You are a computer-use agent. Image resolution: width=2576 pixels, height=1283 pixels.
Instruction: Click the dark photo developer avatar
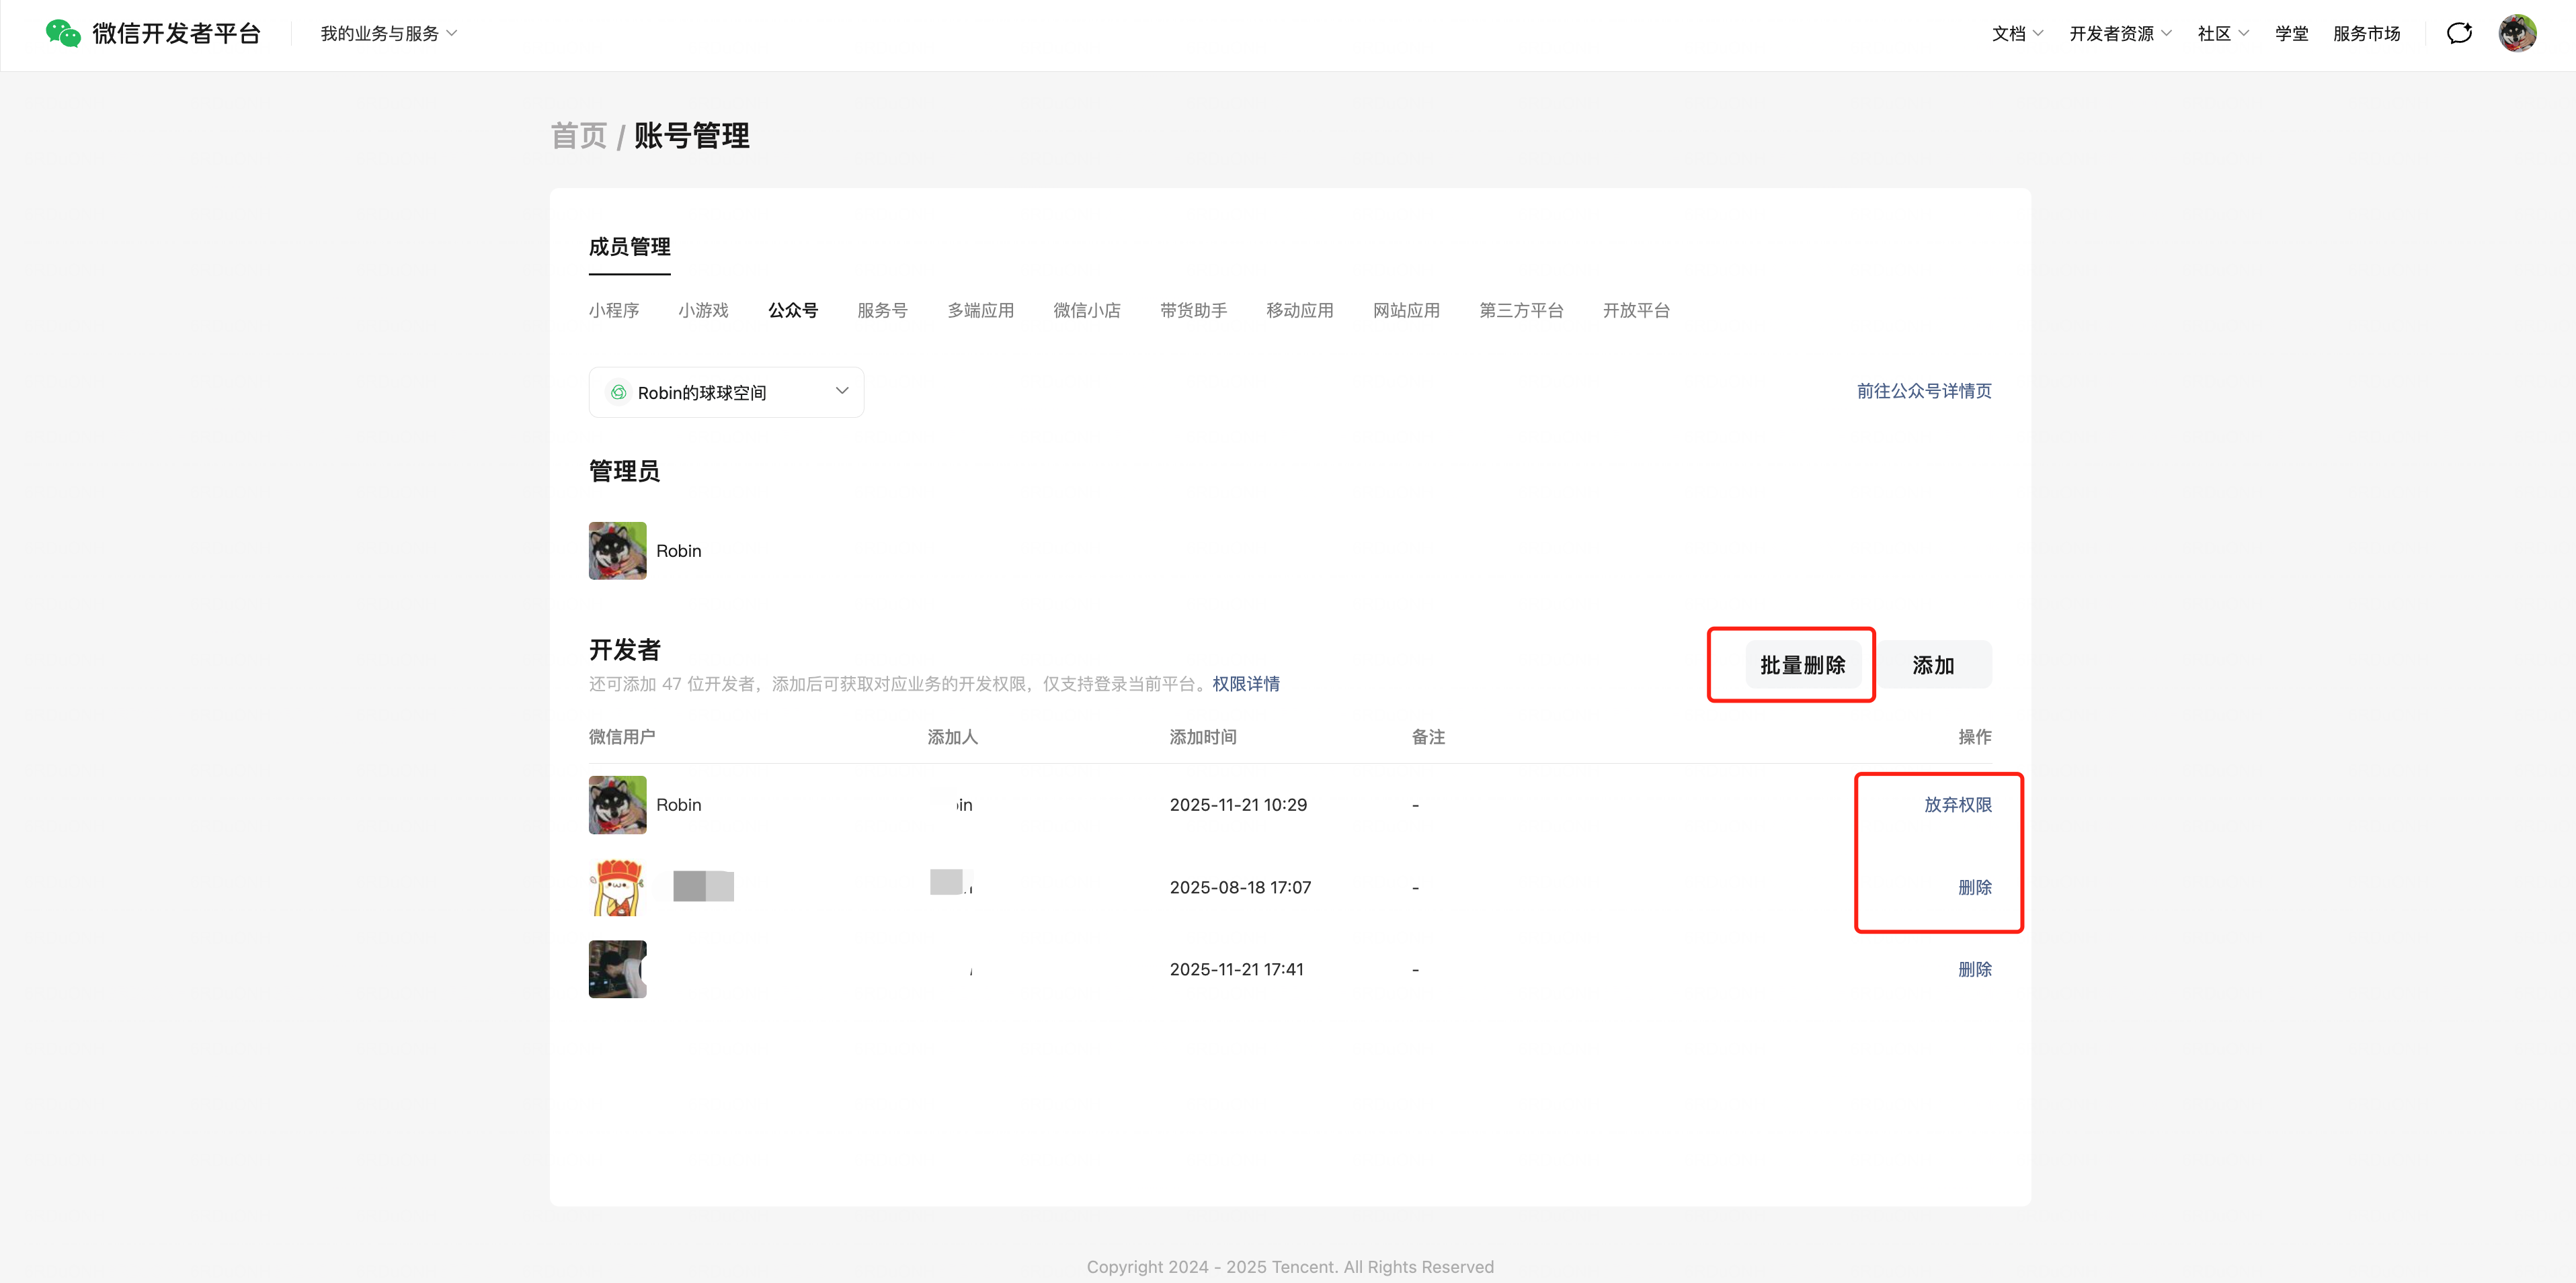(x=617, y=969)
